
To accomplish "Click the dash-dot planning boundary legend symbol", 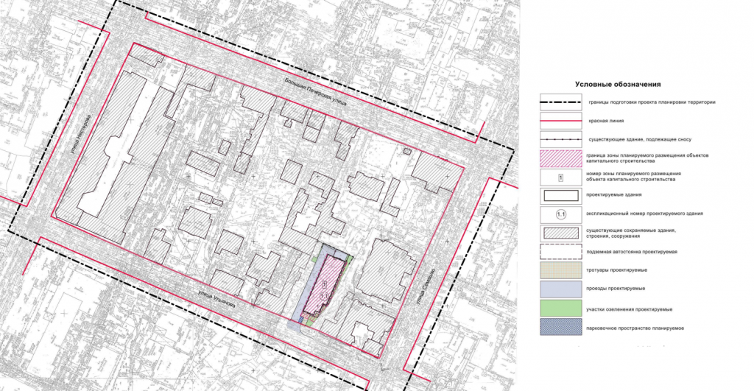I will coord(560,102).
